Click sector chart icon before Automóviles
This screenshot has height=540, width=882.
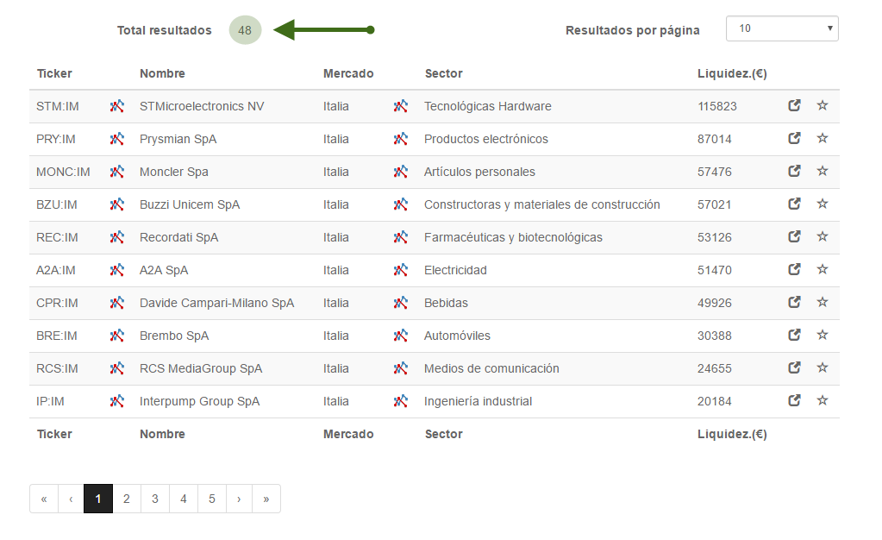pyautogui.click(x=401, y=335)
